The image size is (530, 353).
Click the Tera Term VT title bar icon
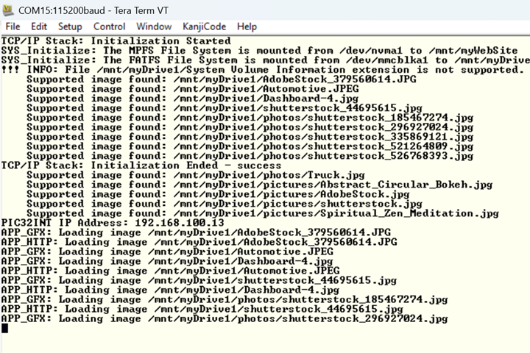click(x=8, y=10)
